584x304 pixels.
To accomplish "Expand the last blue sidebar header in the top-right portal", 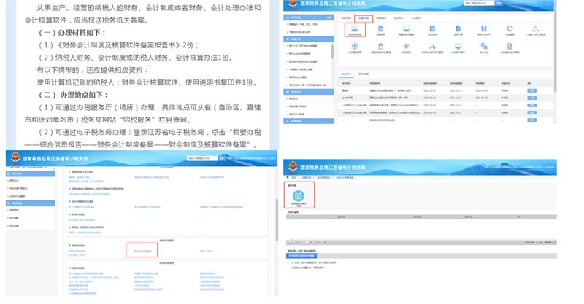I will [309, 121].
